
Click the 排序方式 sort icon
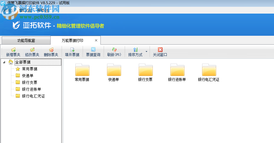(135, 50)
